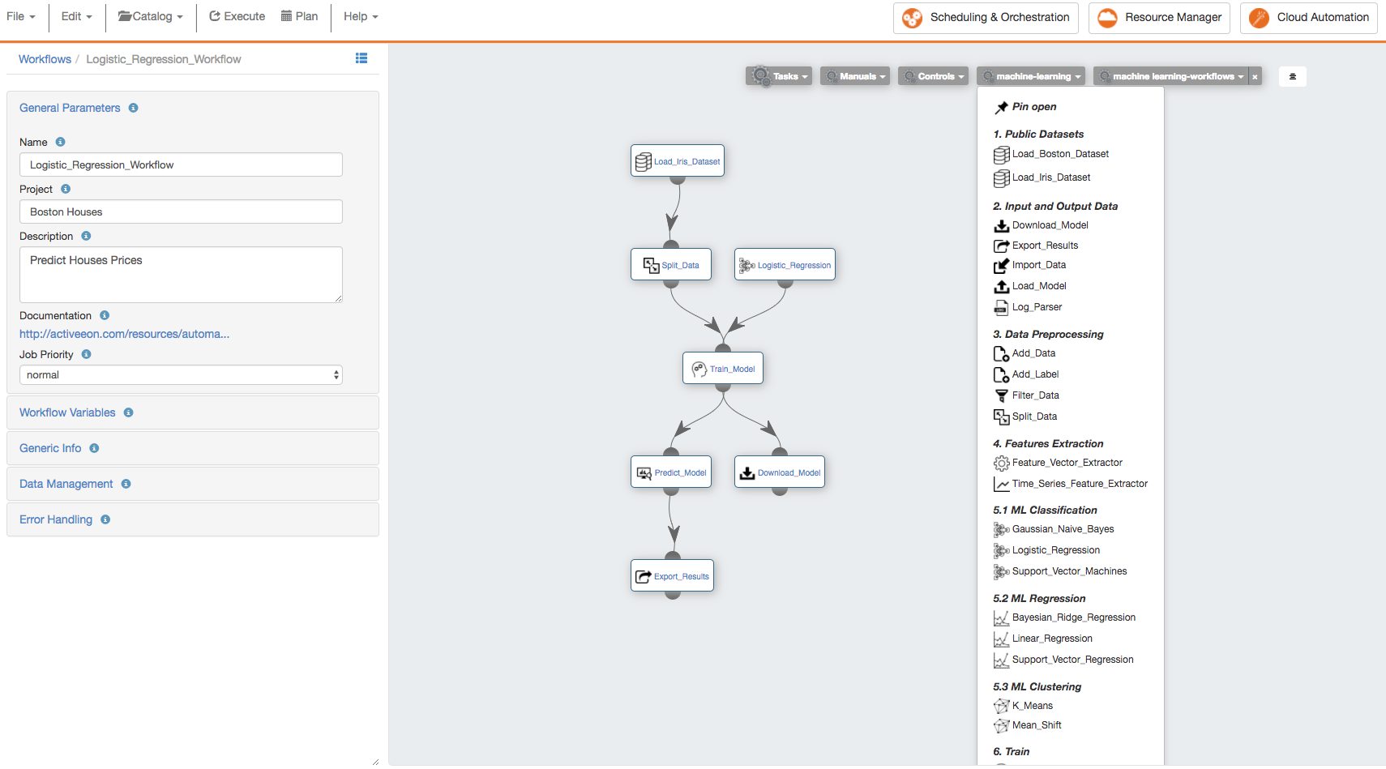Click the info icon next to Job Priority
Image resolution: width=1386 pixels, height=769 pixels.
(x=86, y=354)
